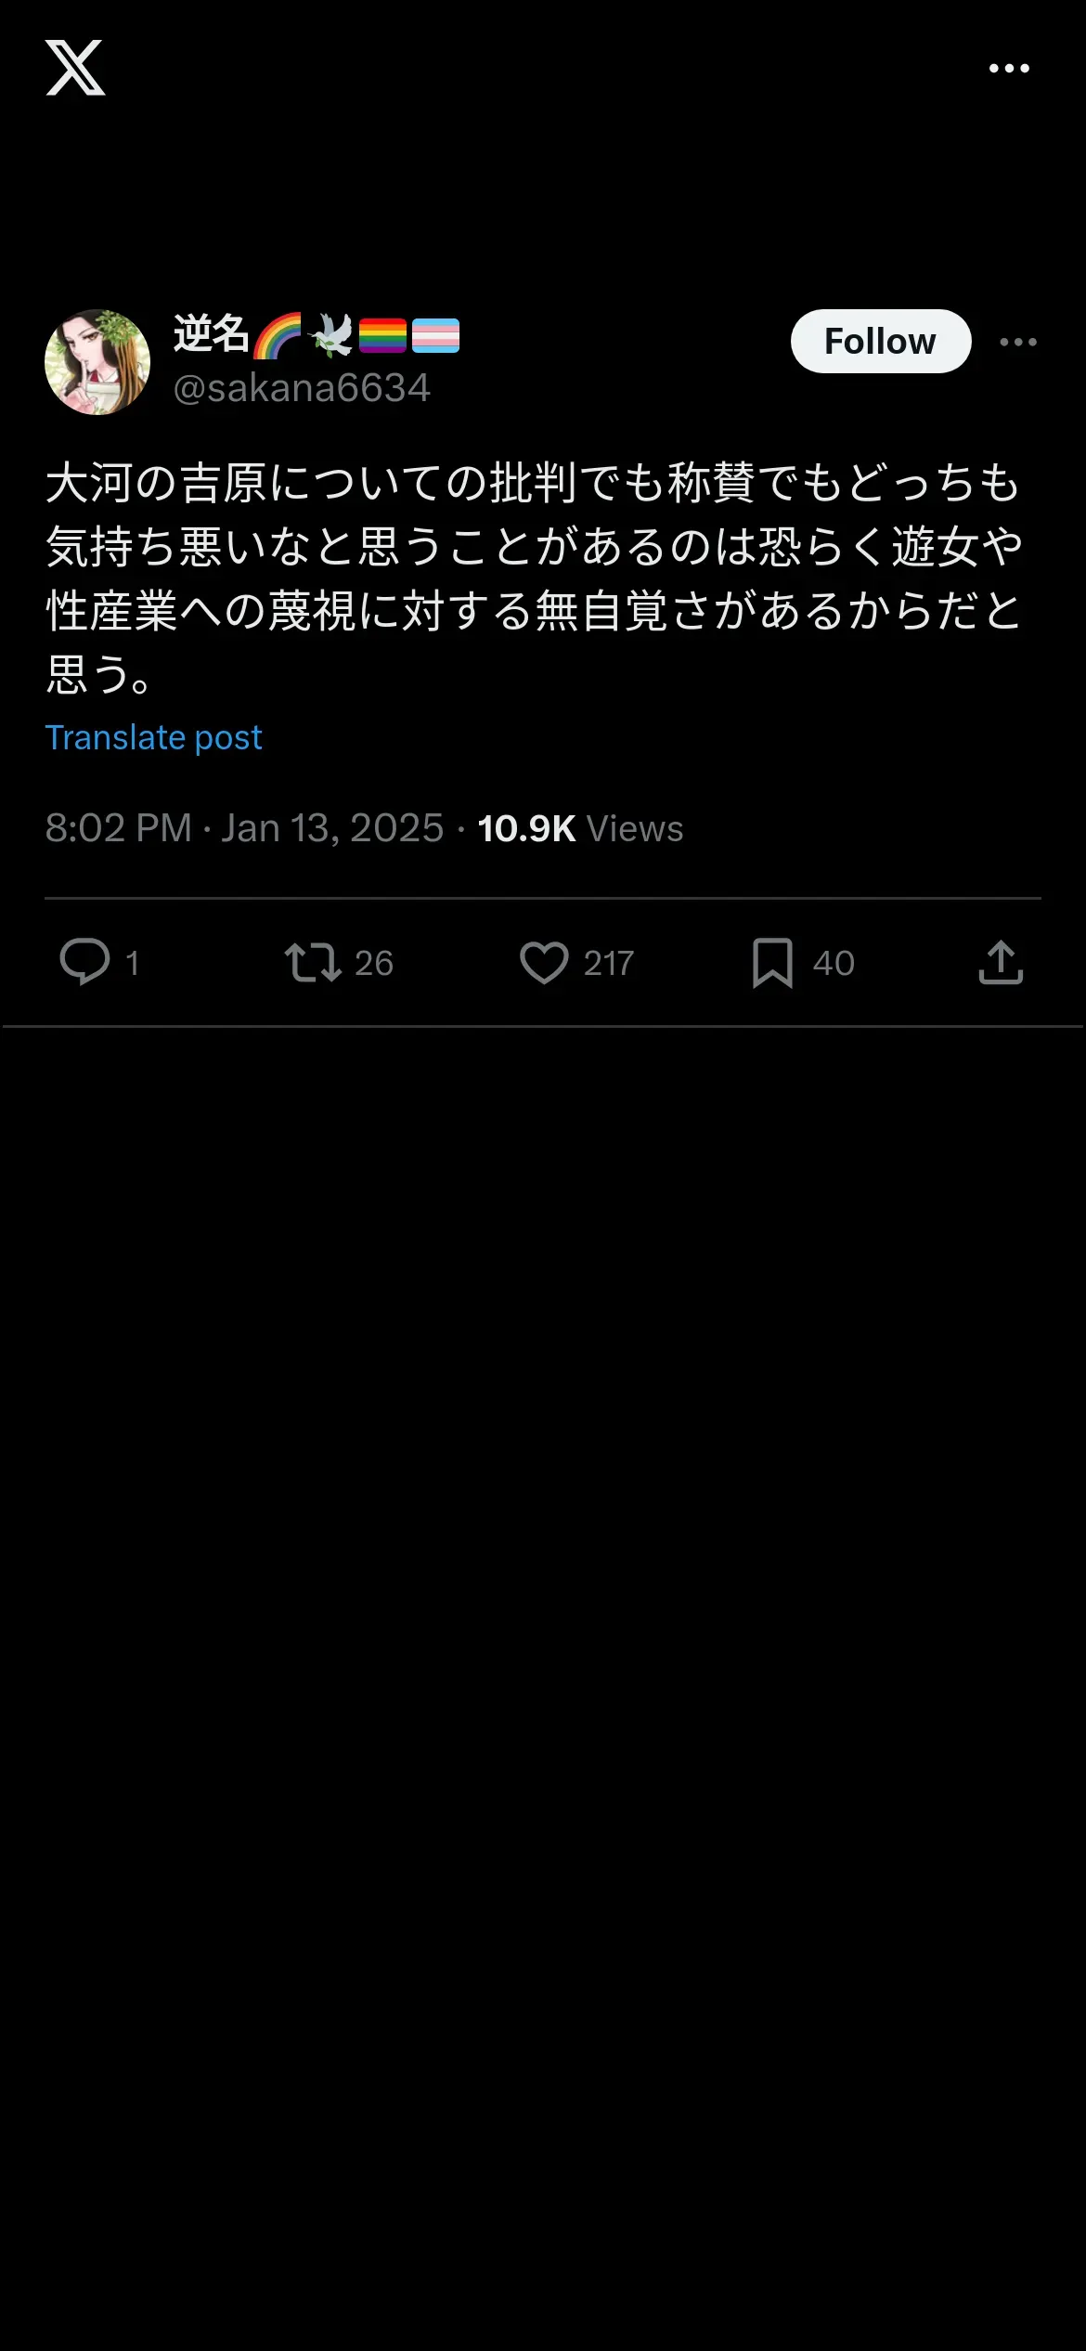The height and width of the screenshot is (2351, 1086).
Task: Open the profile avatar of sakana6634
Action: 97,362
